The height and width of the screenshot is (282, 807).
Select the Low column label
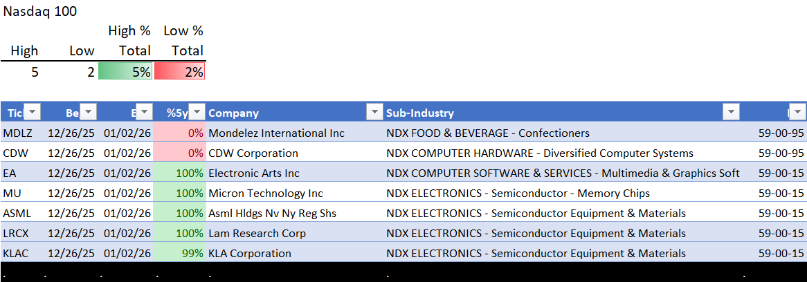click(x=82, y=51)
